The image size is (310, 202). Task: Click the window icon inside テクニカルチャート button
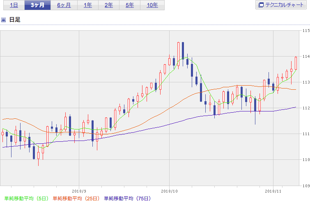coord(261,5)
